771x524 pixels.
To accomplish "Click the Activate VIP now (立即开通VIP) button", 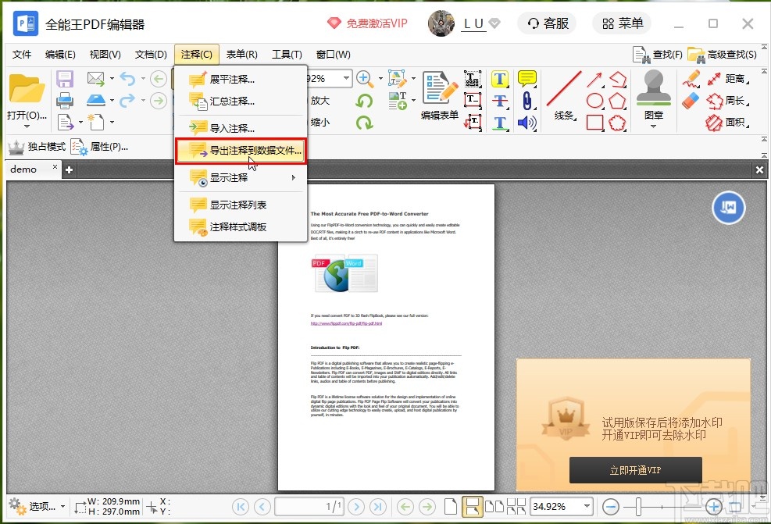I will pyautogui.click(x=635, y=470).
